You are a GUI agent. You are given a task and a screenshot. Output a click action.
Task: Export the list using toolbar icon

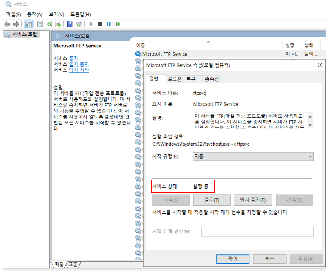tap(58, 24)
